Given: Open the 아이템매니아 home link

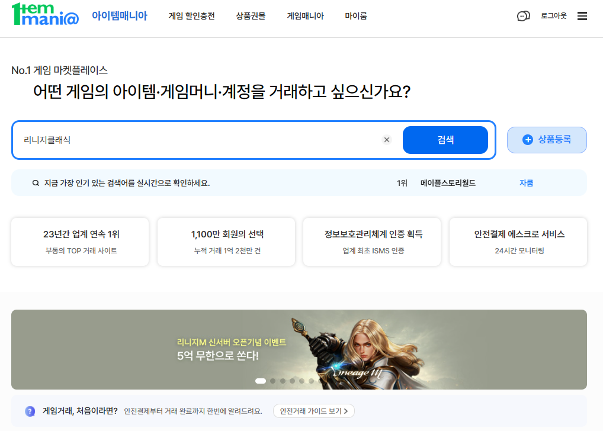Looking at the screenshot, I should 119,16.
